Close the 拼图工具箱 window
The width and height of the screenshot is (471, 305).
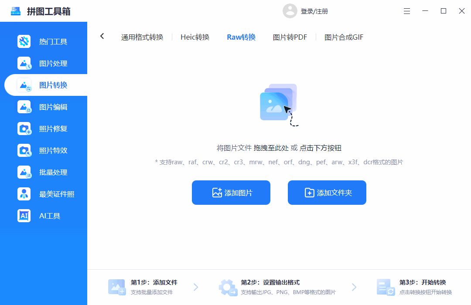point(462,11)
